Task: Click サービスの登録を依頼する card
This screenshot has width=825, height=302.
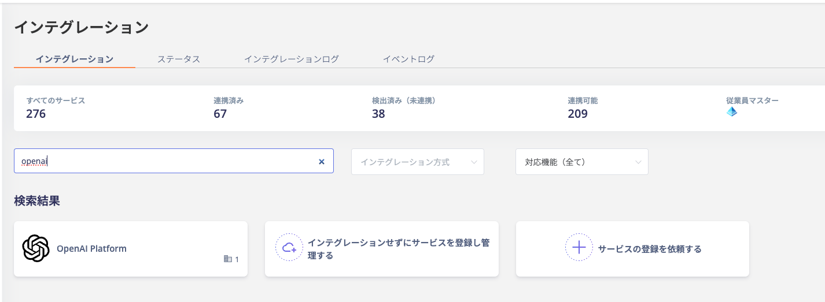Action: (x=632, y=249)
